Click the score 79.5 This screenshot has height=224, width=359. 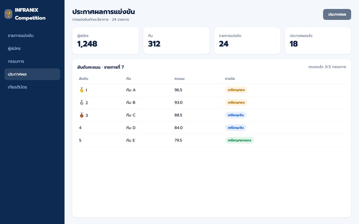[x=178, y=140]
